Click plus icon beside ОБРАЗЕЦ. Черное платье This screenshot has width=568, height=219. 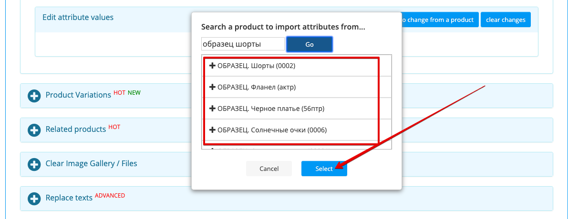coord(213,109)
